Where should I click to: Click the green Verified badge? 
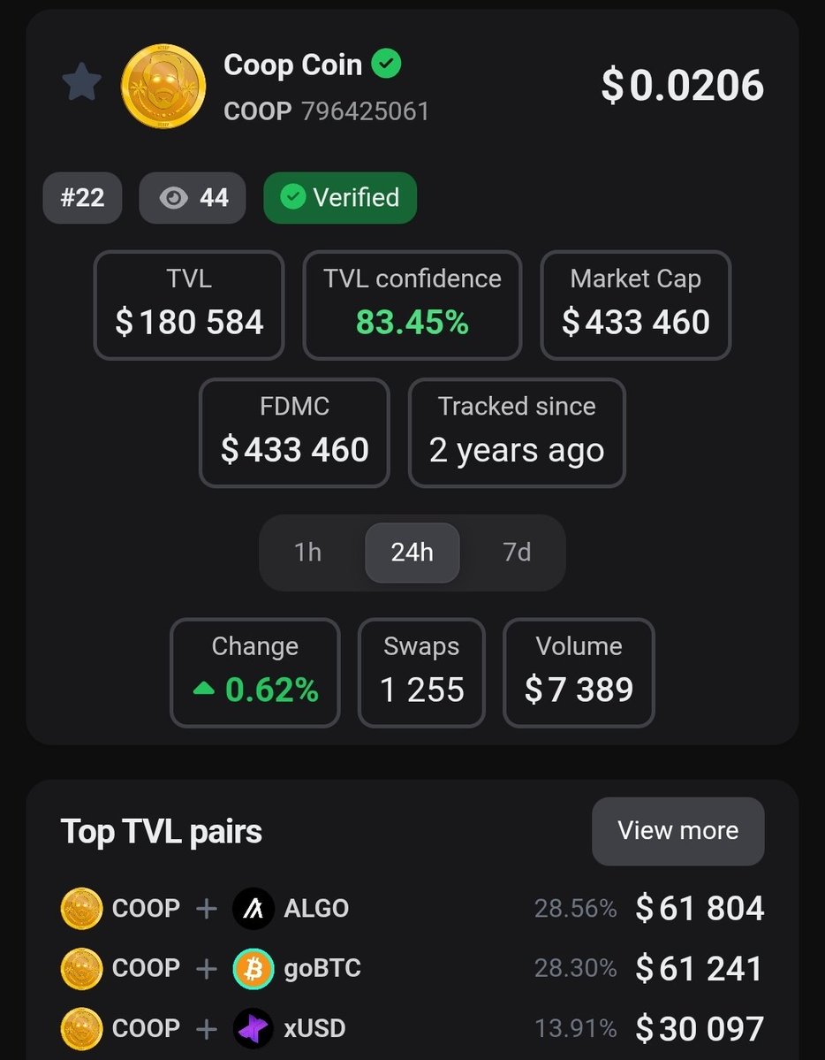coord(340,198)
